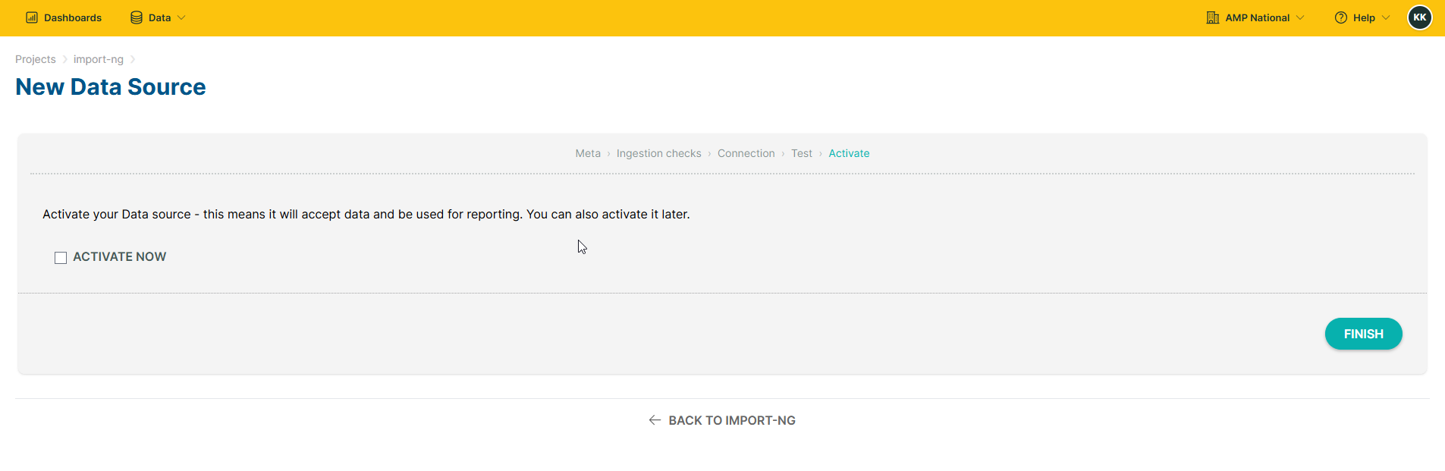Expand the Help menu chevron
The width and height of the screenshot is (1445, 471).
pos(1386,17)
